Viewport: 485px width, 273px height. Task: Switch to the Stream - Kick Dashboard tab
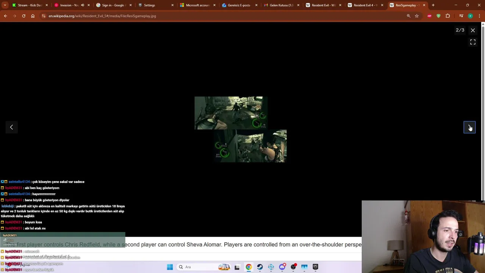click(30, 5)
